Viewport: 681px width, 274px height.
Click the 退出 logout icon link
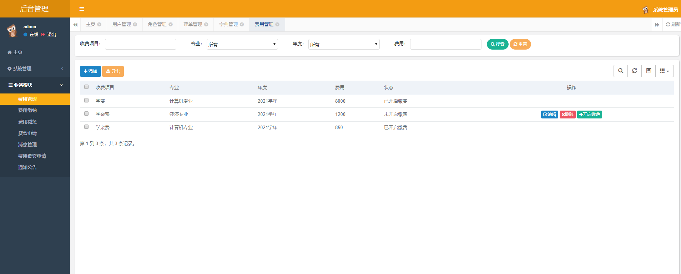tap(49, 35)
